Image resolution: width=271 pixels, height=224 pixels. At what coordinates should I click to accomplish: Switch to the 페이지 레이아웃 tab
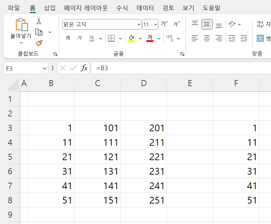pyautogui.click(x=86, y=8)
